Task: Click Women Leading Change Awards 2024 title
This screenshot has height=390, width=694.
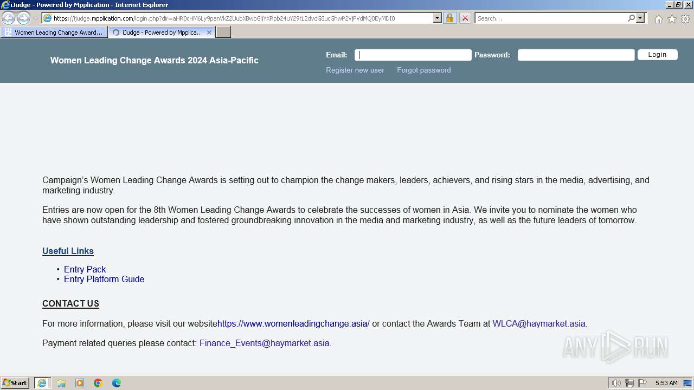Action: click(x=155, y=60)
